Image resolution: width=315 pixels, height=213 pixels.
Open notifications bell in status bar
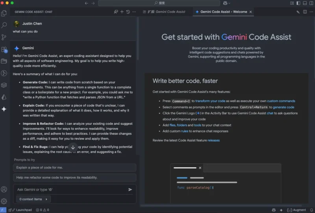pyautogui.click(x=311, y=210)
